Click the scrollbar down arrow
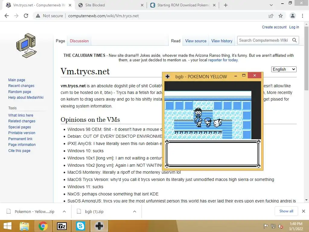The height and width of the screenshot is (232, 309). tap(306, 200)
